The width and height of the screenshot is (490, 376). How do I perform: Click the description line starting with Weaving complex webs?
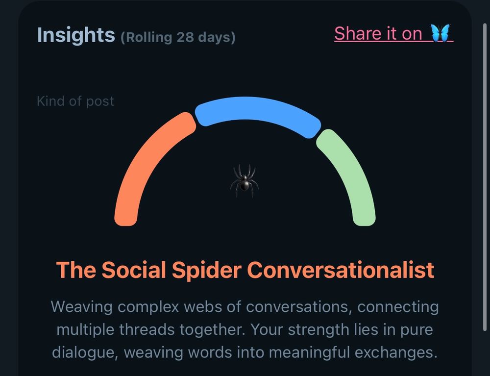point(244,307)
